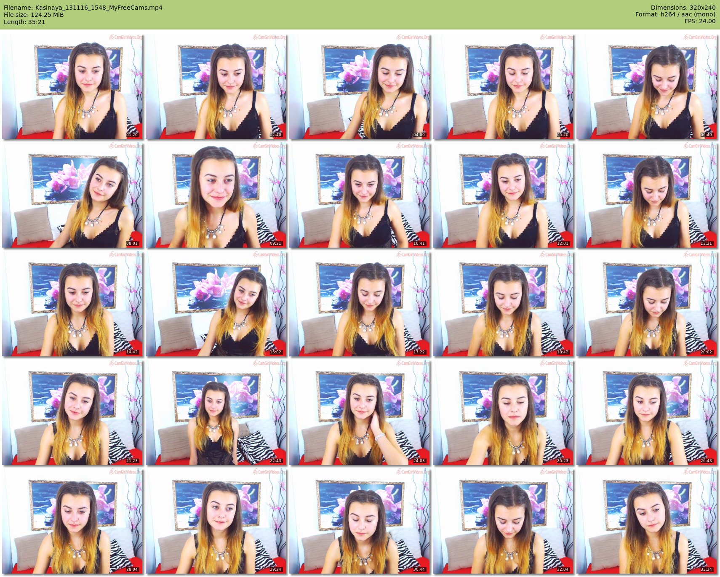Select the thumbnail with timestamp 33:24
Viewport: 720px width, 577px height.
tap(647, 521)
